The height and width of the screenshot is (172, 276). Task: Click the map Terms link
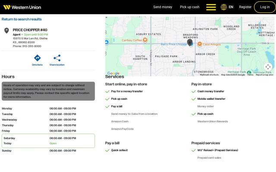coord(250,75)
